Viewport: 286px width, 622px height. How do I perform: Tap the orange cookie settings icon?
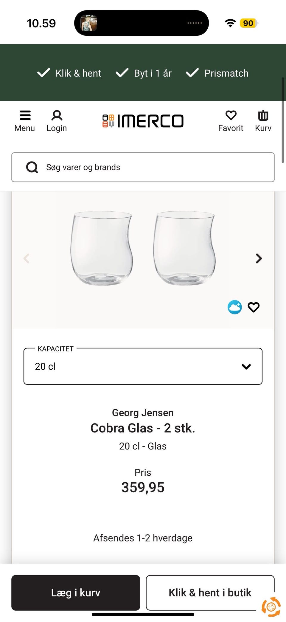(x=271, y=607)
